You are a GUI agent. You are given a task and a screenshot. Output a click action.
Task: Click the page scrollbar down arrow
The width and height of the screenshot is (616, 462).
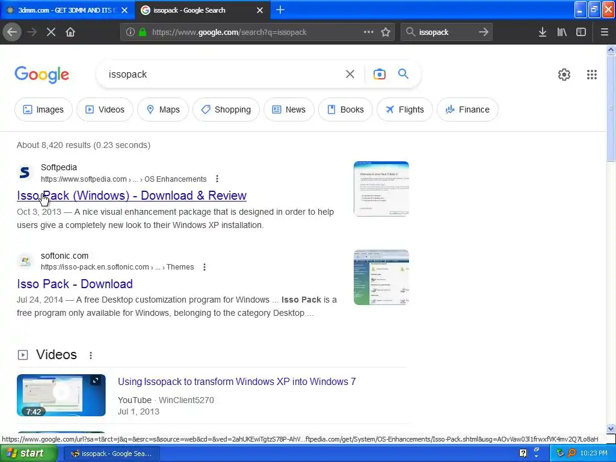click(x=611, y=428)
